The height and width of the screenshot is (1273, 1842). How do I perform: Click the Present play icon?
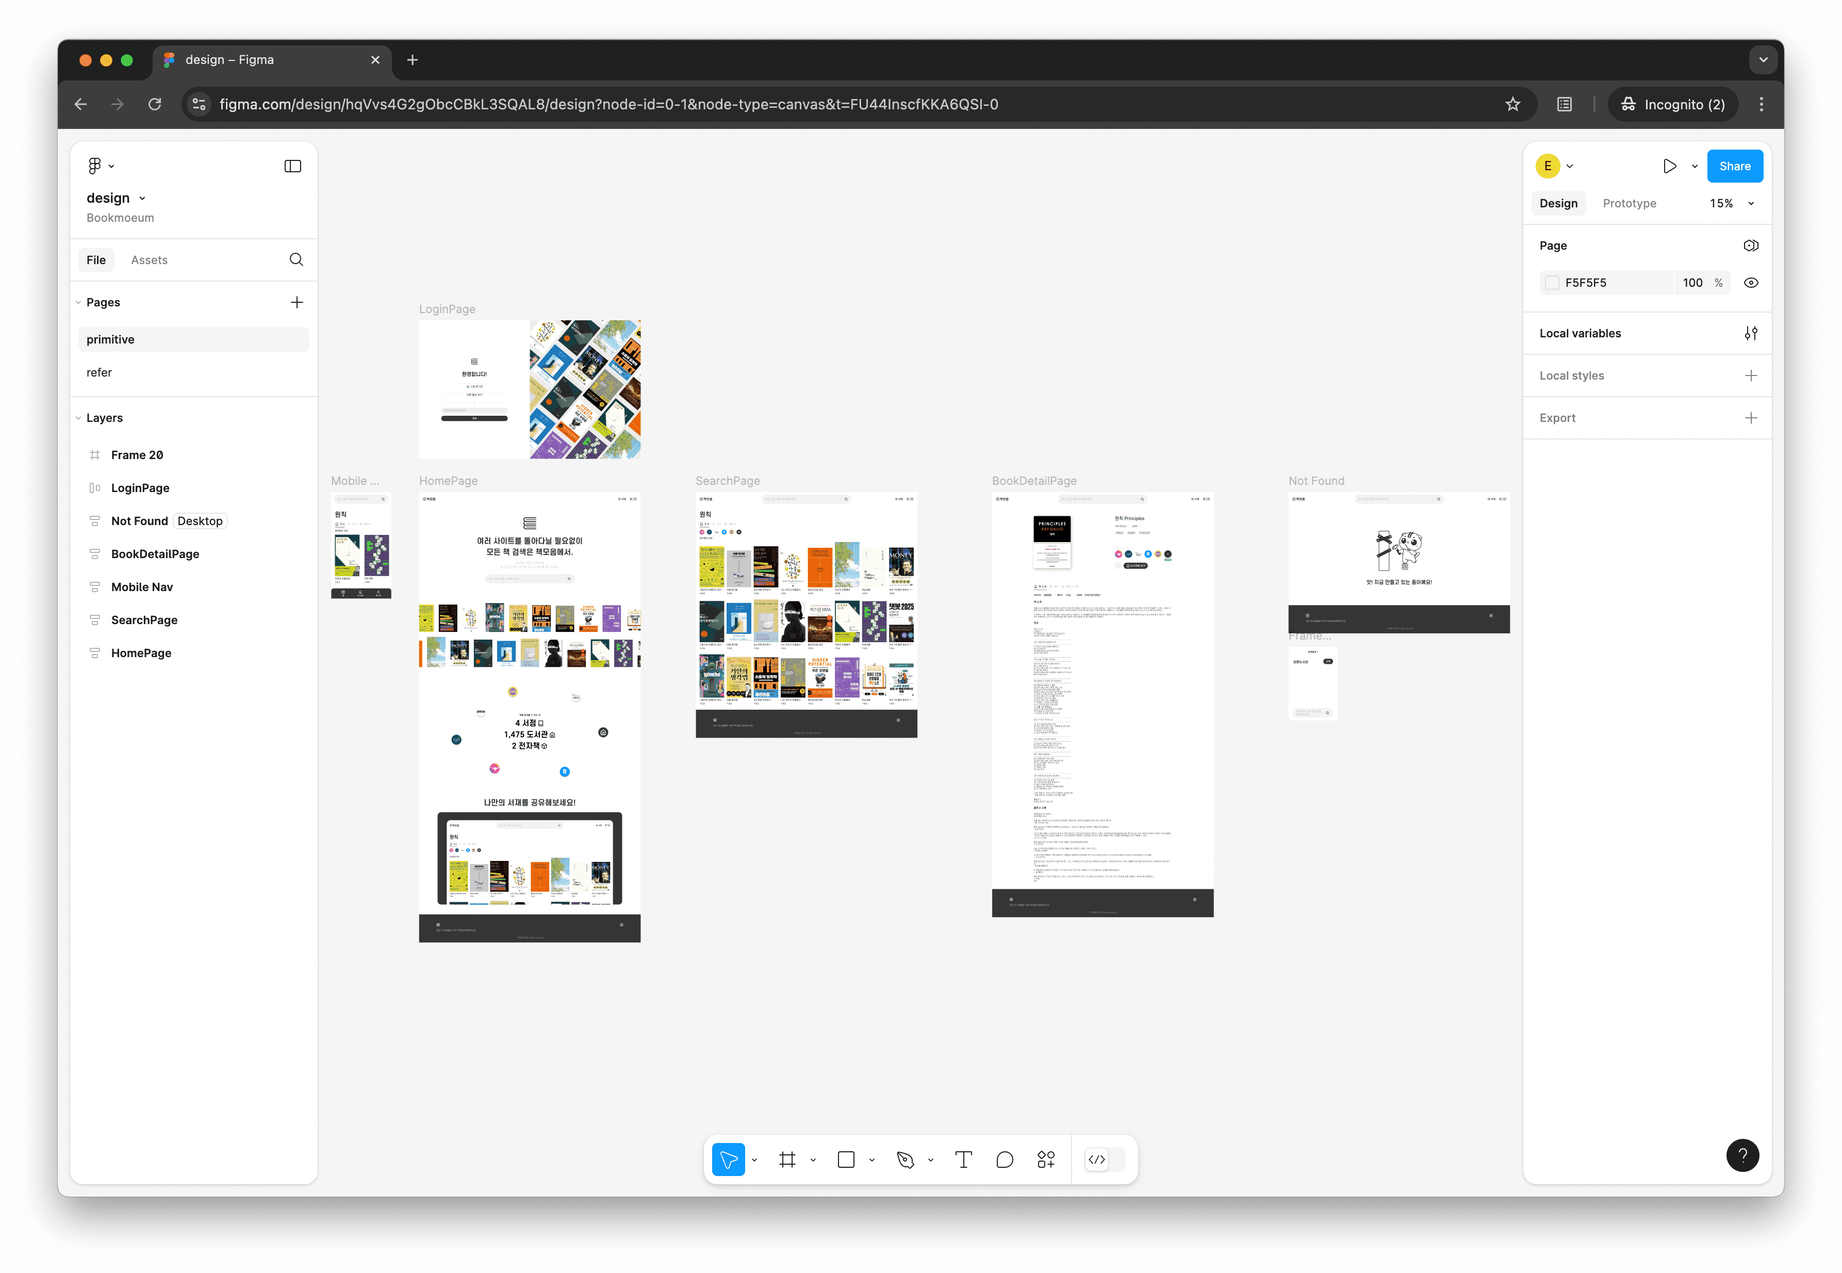[x=1669, y=166]
